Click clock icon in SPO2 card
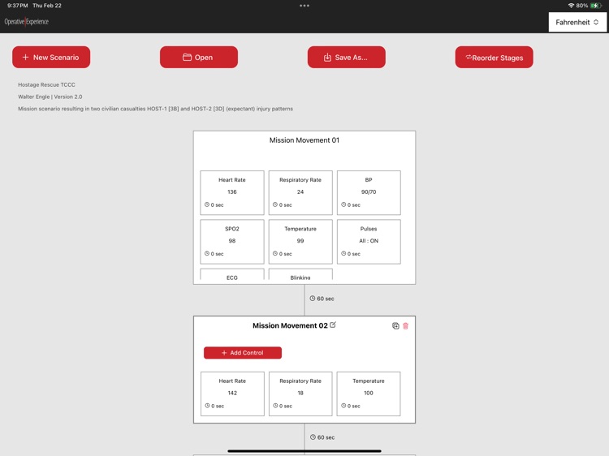The height and width of the screenshot is (456, 609). tap(207, 253)
